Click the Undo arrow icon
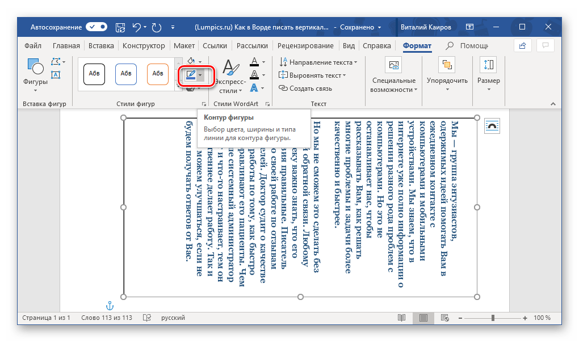 click(x=136, y=27)
